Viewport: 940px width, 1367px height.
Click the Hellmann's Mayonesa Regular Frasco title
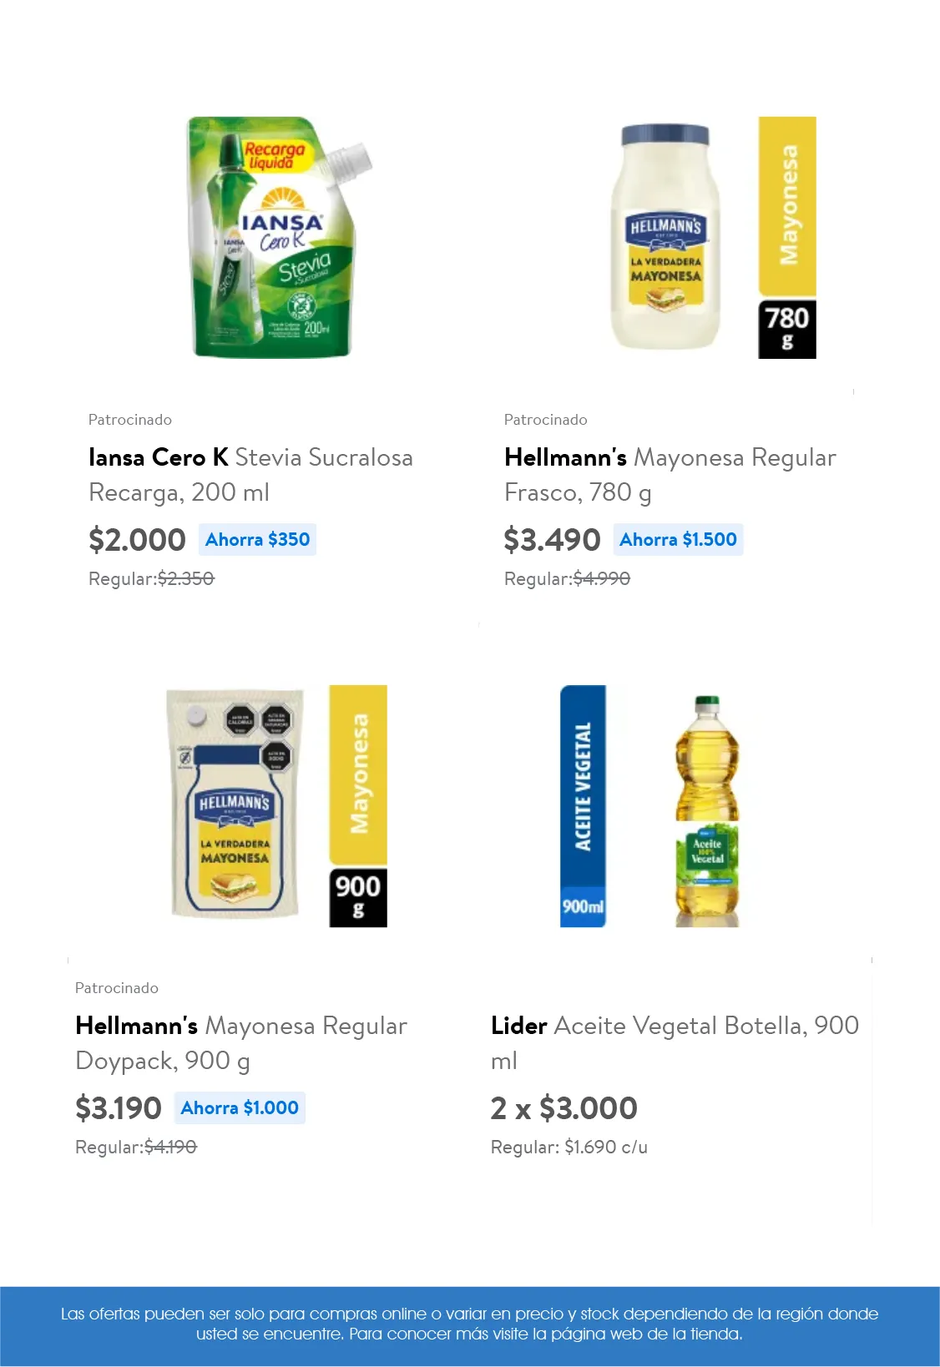[670, 474]
